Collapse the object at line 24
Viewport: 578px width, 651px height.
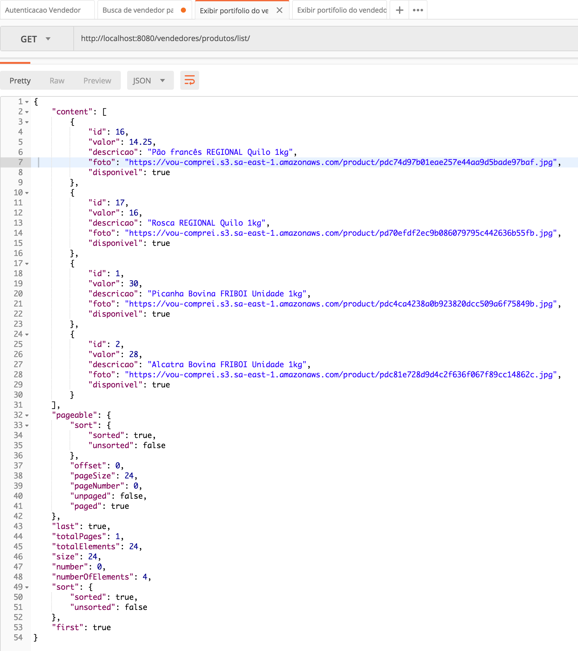(27, 334)
